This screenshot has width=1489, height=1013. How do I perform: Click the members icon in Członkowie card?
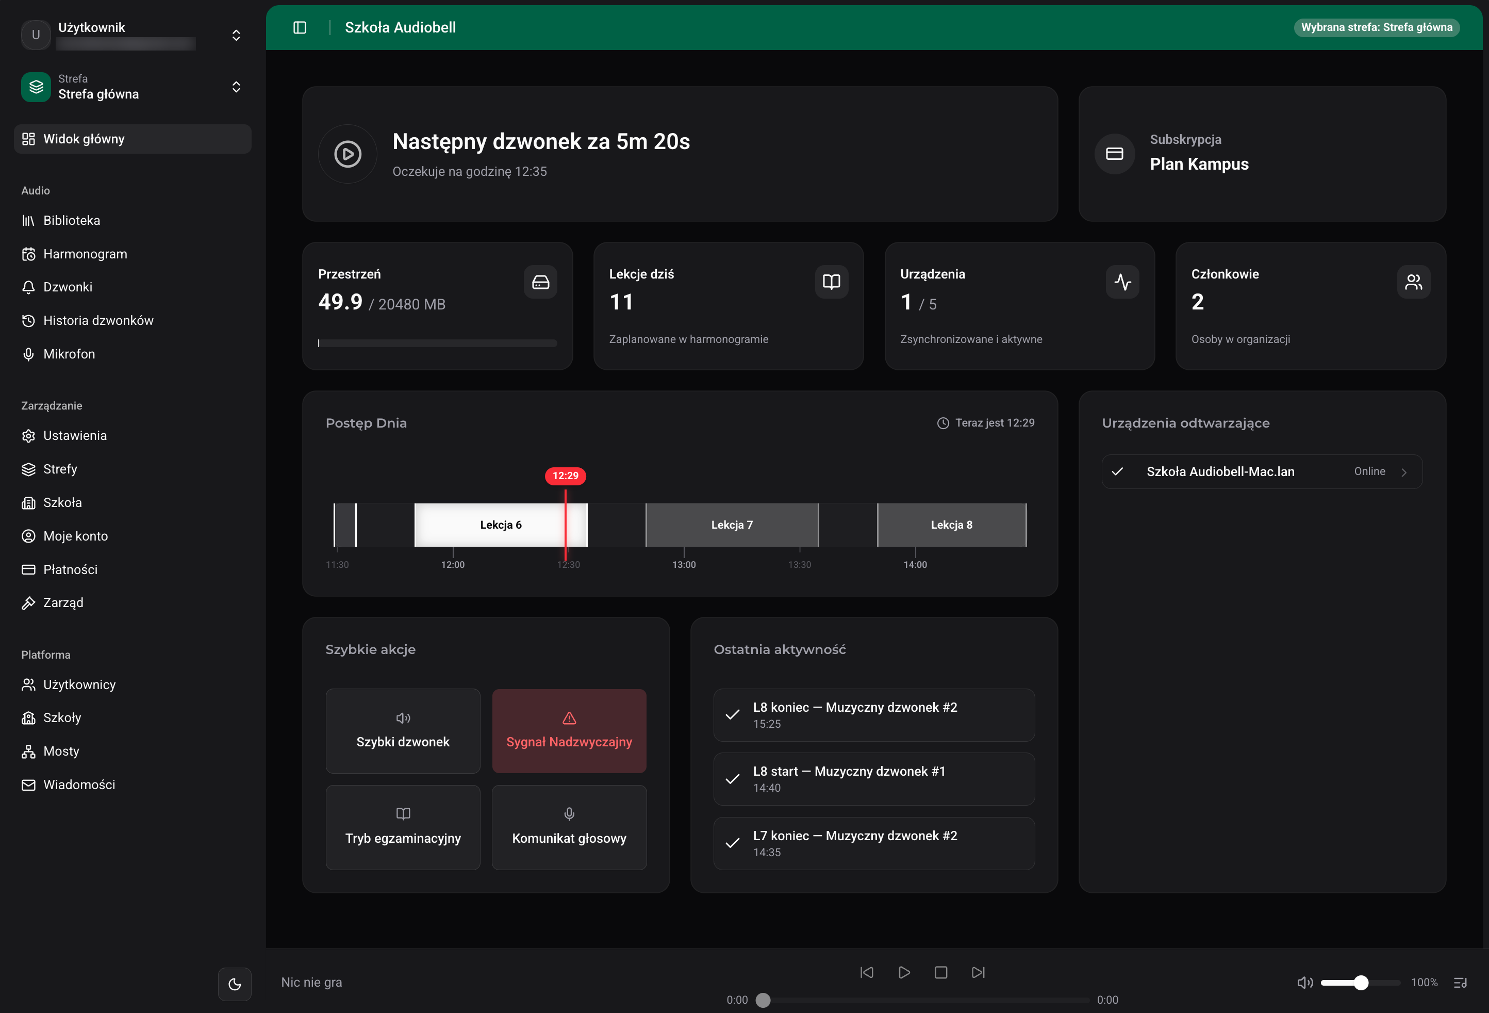(1413, 282)
